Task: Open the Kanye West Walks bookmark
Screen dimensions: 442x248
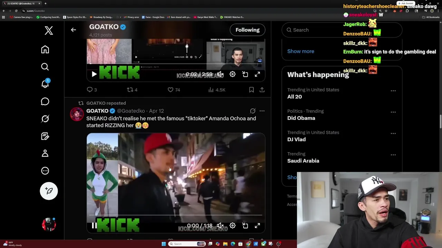Action: pyautogui.click(x=205, y=17)
